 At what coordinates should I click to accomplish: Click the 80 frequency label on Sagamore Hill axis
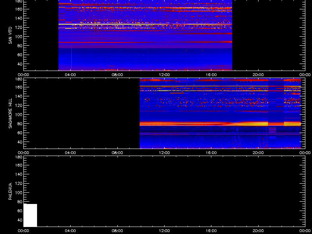point(19,124)
